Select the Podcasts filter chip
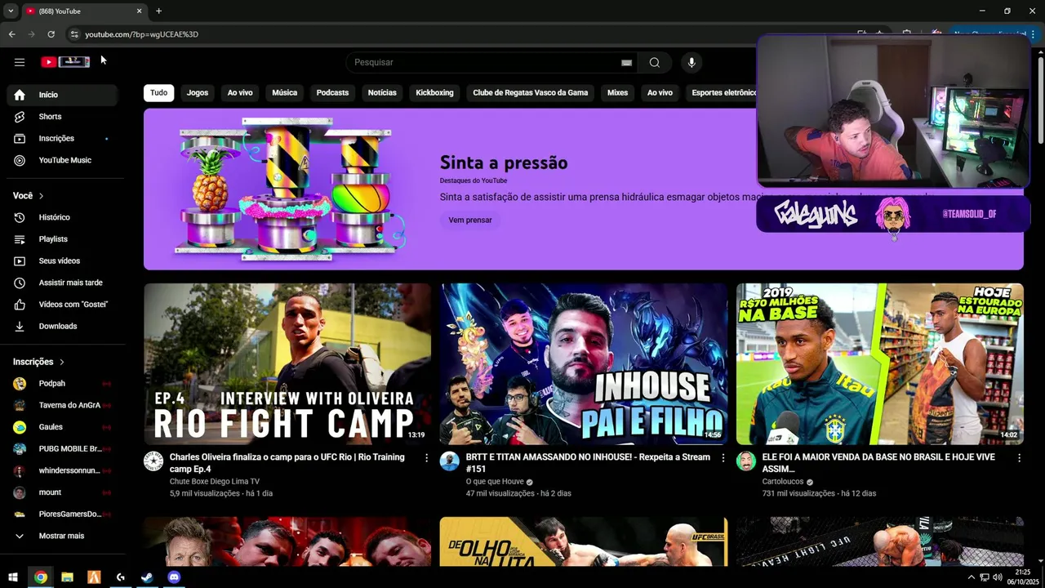1045x588 pixels. coord(332,93)
